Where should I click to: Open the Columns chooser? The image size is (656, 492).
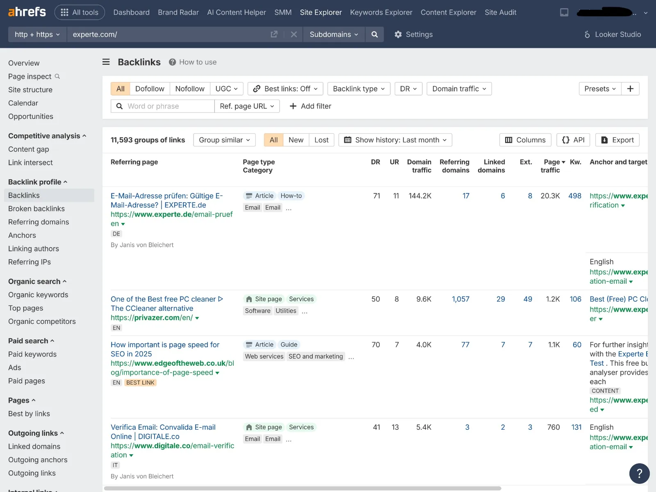coord(525,140)
